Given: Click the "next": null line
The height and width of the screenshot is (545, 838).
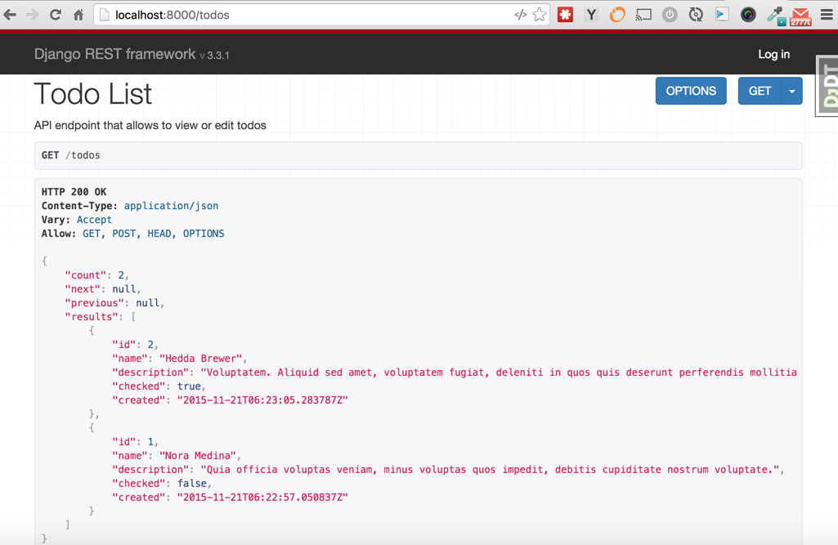Looking at the screenshot, I should pos(103,289).
